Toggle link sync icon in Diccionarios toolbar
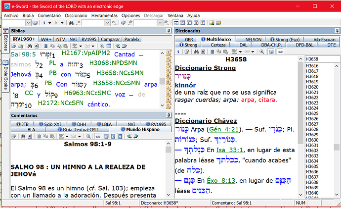The width and height of the screenshot is (341, 208). click(280, 52)
